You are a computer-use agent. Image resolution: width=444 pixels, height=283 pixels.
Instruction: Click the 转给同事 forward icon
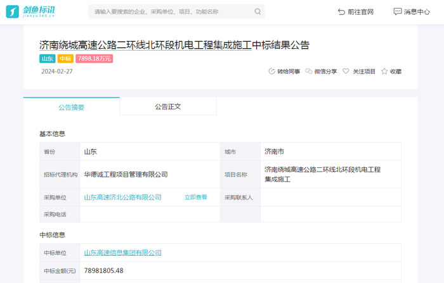(271, 72)
